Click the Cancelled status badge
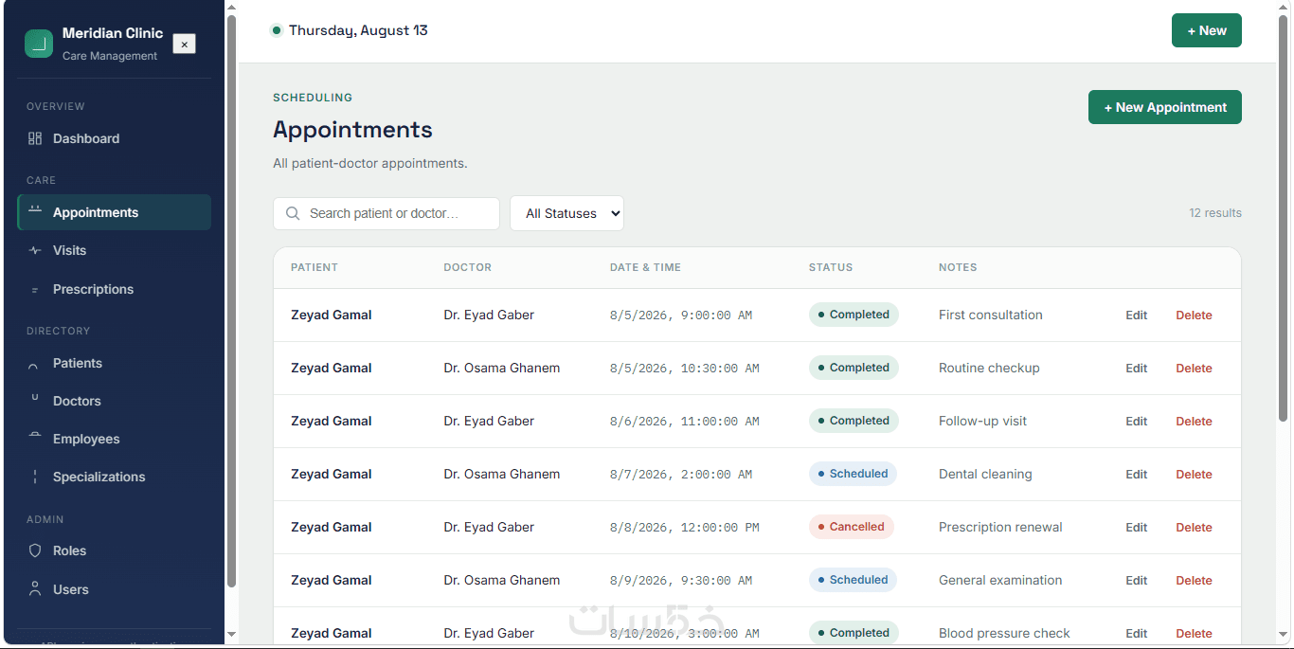 point(851,527)
